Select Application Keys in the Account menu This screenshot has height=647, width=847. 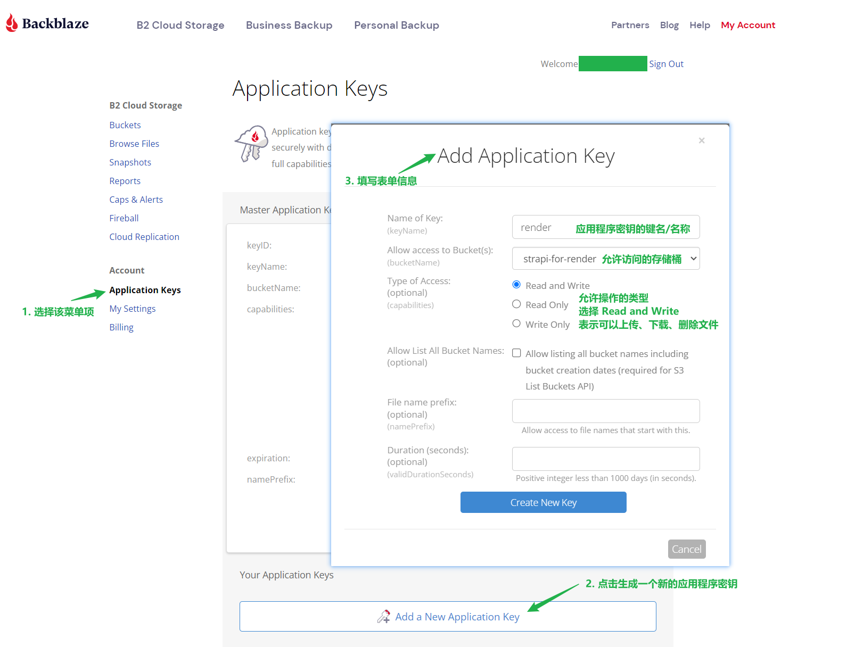pos(145,290)
